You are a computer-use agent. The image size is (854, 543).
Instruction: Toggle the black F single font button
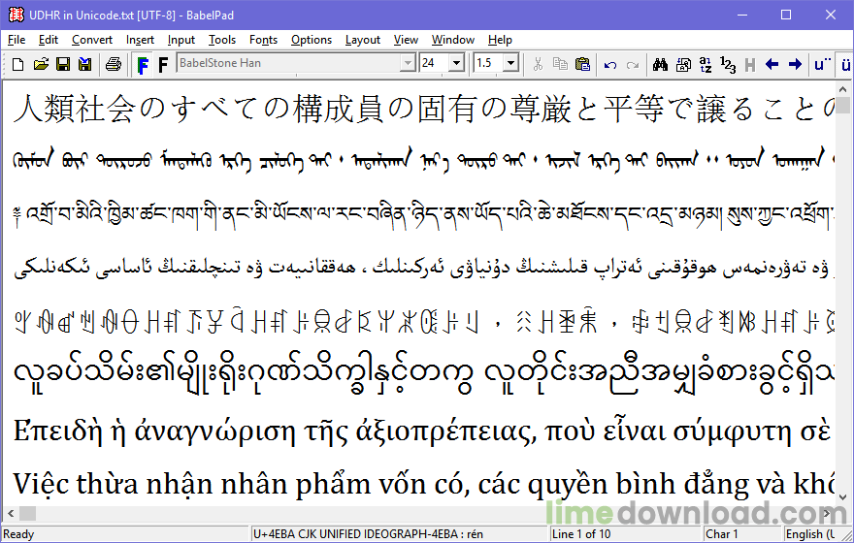click(x=162, y=64)
